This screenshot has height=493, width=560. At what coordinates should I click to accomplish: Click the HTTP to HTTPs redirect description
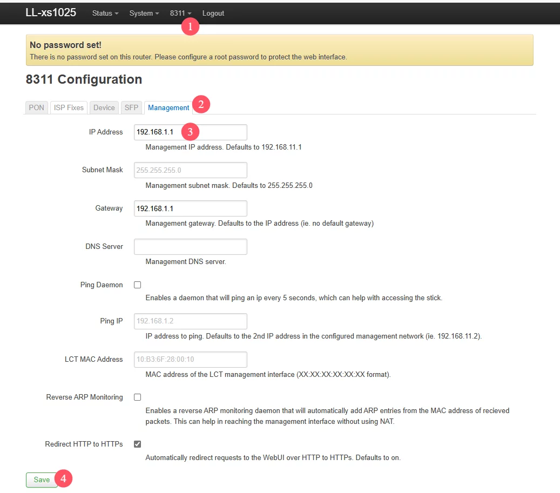273,458
